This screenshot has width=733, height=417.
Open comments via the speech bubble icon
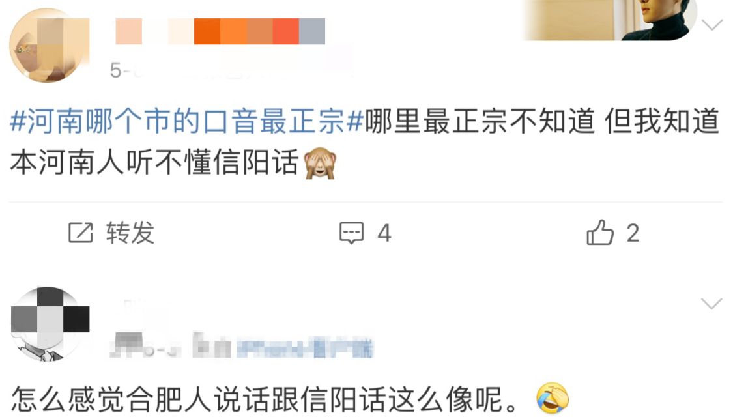pos(351,233)
